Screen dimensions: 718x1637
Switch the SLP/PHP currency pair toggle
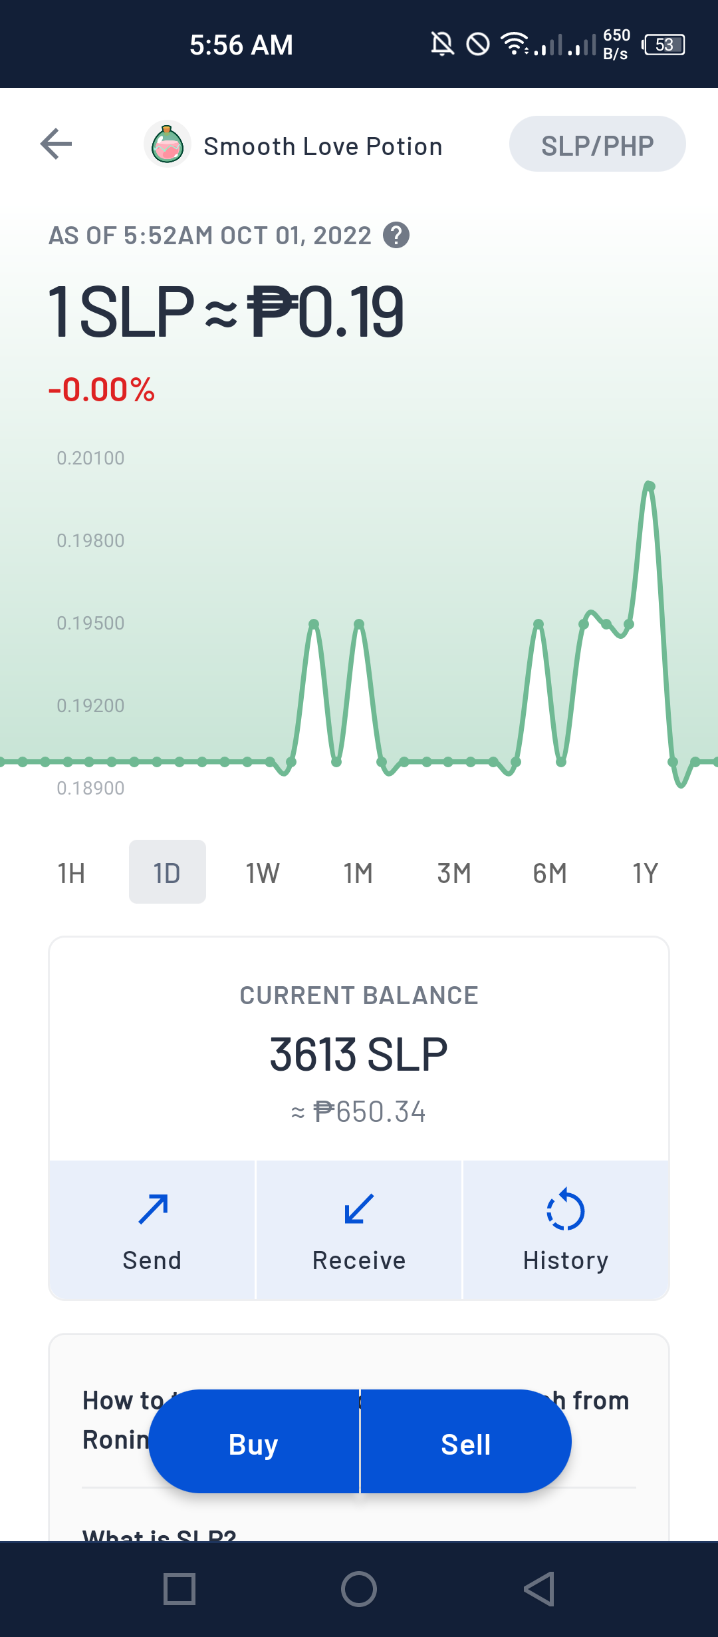(597, 144)
